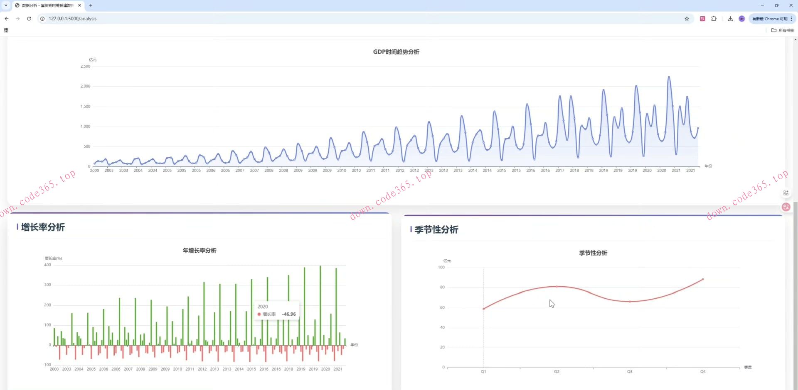Reload the analysis page
Screen dimensions: 798x390
click(29, 19)
